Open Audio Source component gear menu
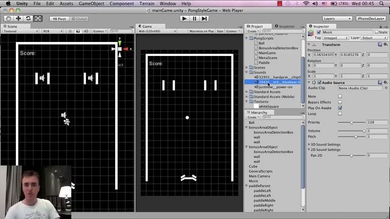390x219 pixels. pyautogui.click(x=385, y=82)
